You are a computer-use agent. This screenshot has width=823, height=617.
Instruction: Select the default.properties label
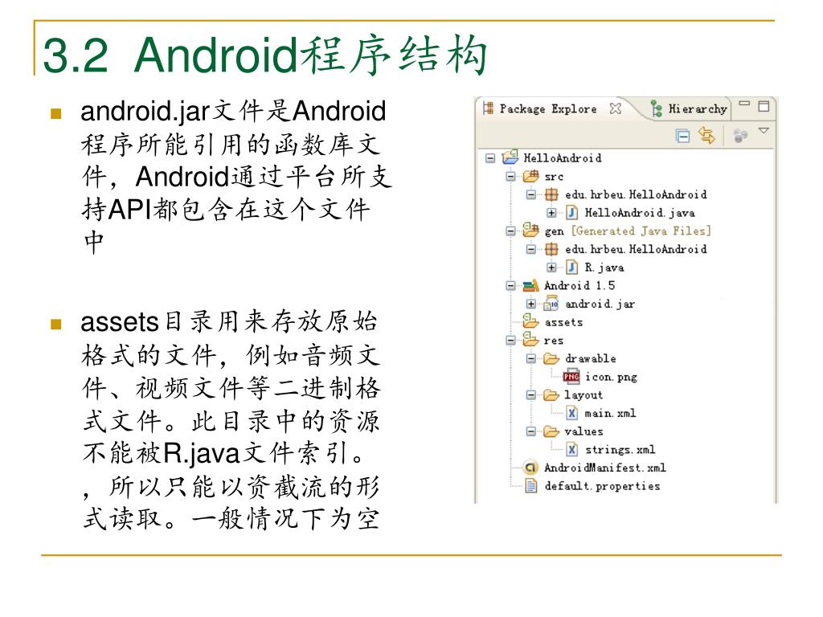[x=602, y=486]
